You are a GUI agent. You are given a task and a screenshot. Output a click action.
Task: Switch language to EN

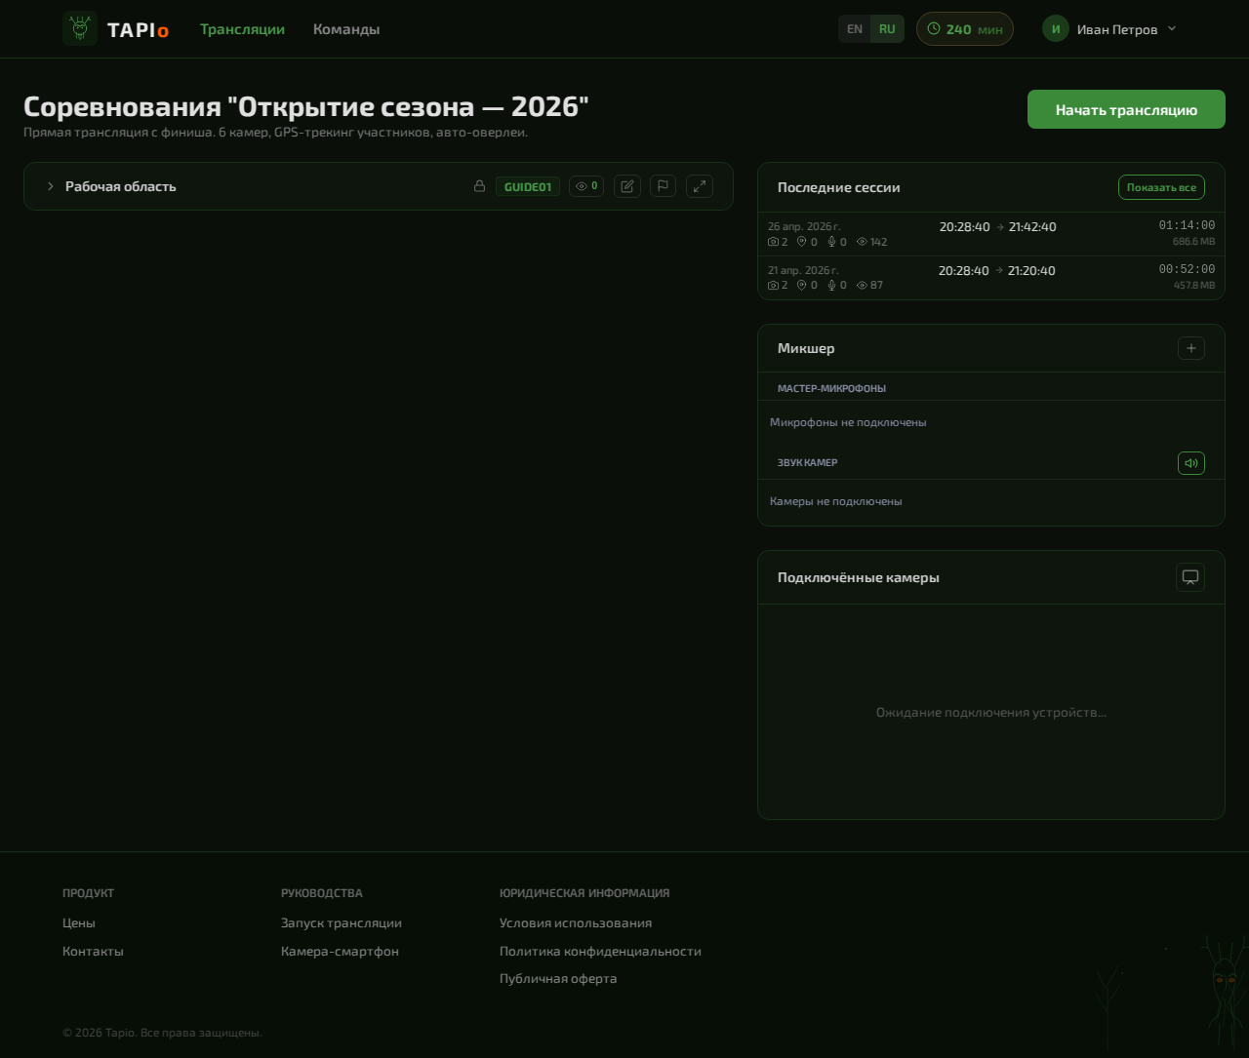tap(855, 29)
